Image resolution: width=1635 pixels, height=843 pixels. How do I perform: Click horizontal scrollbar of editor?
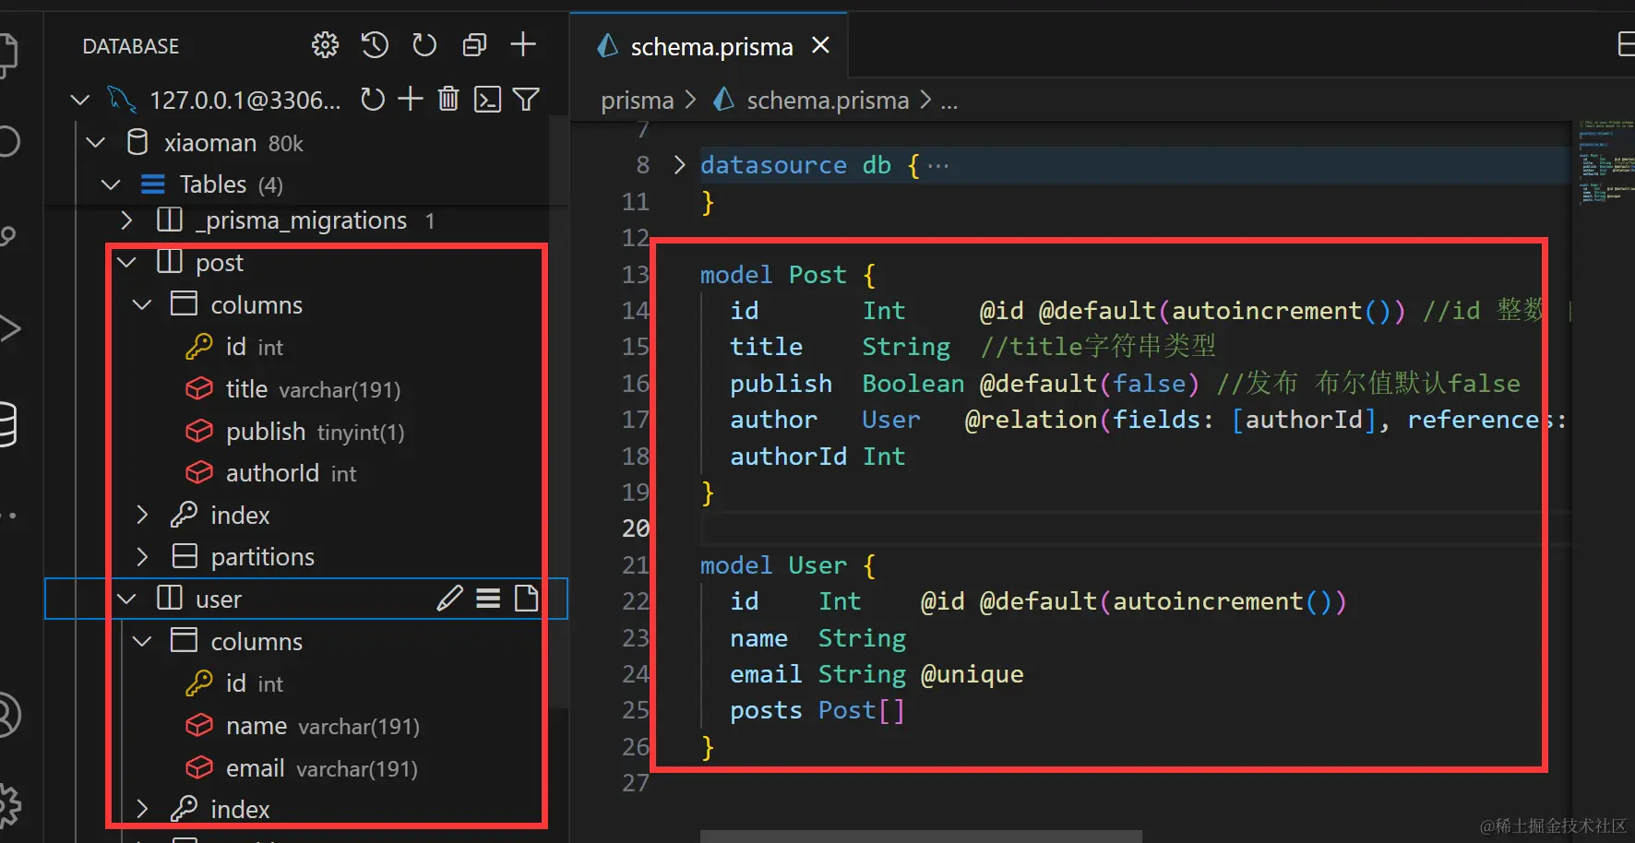[x=921, y=837]
